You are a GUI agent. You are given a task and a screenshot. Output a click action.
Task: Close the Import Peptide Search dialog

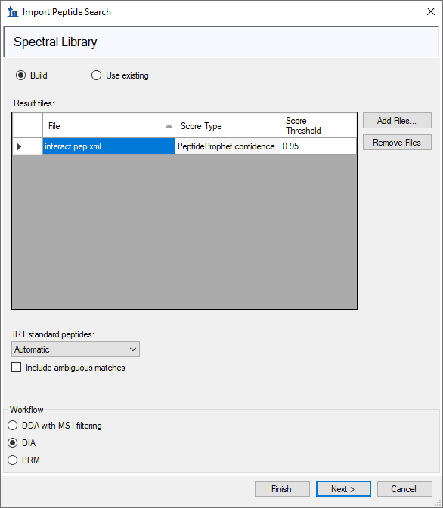pos(431,11)
